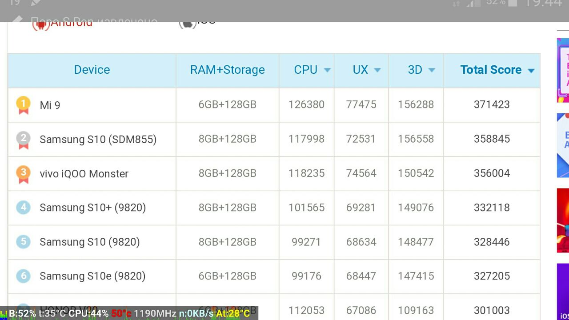Open the blue ad banner on right

(563, 145)
